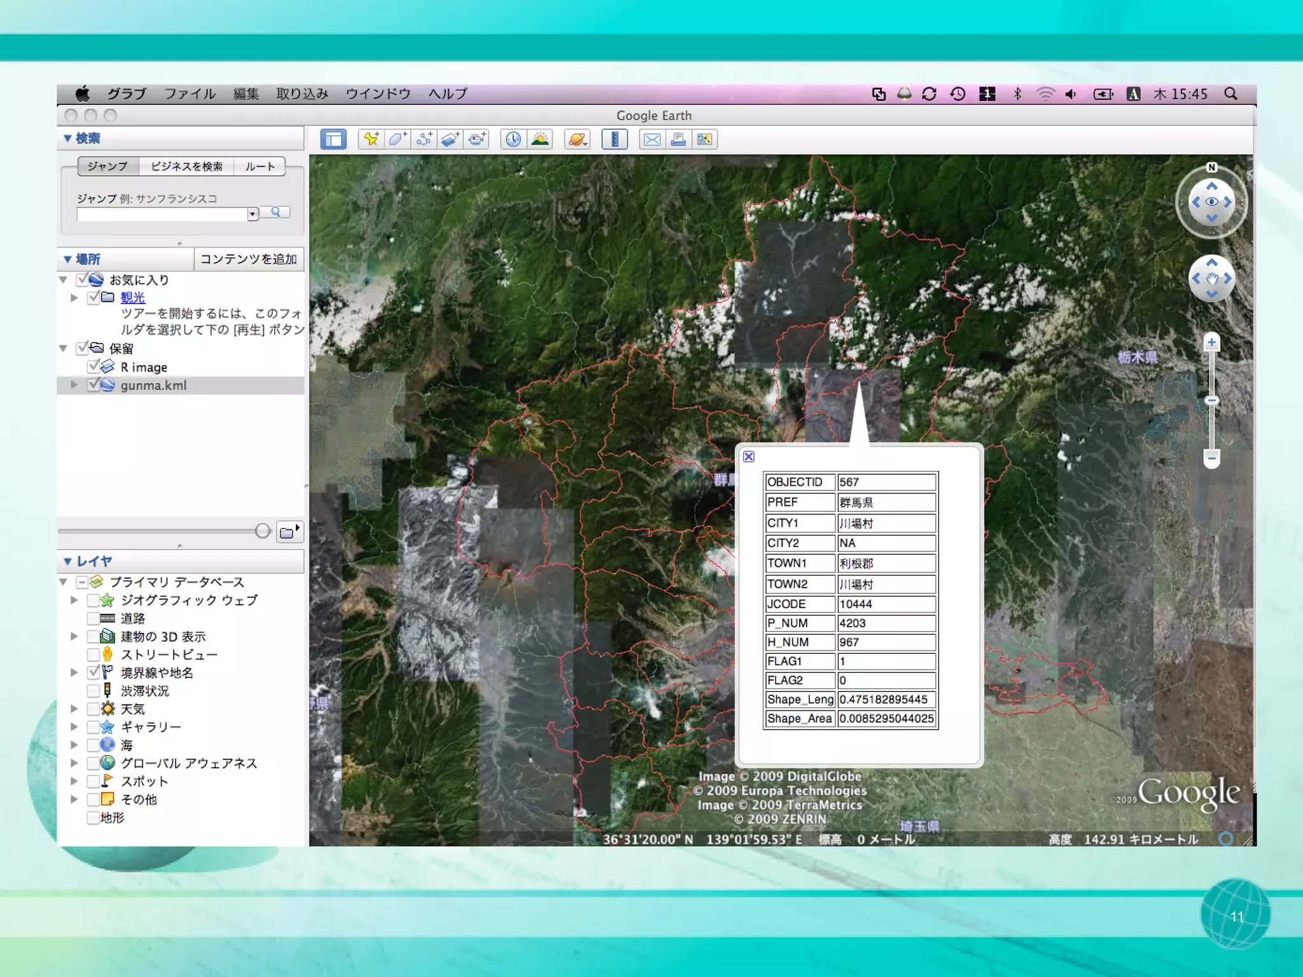Switch to the ルート tab

260,167
